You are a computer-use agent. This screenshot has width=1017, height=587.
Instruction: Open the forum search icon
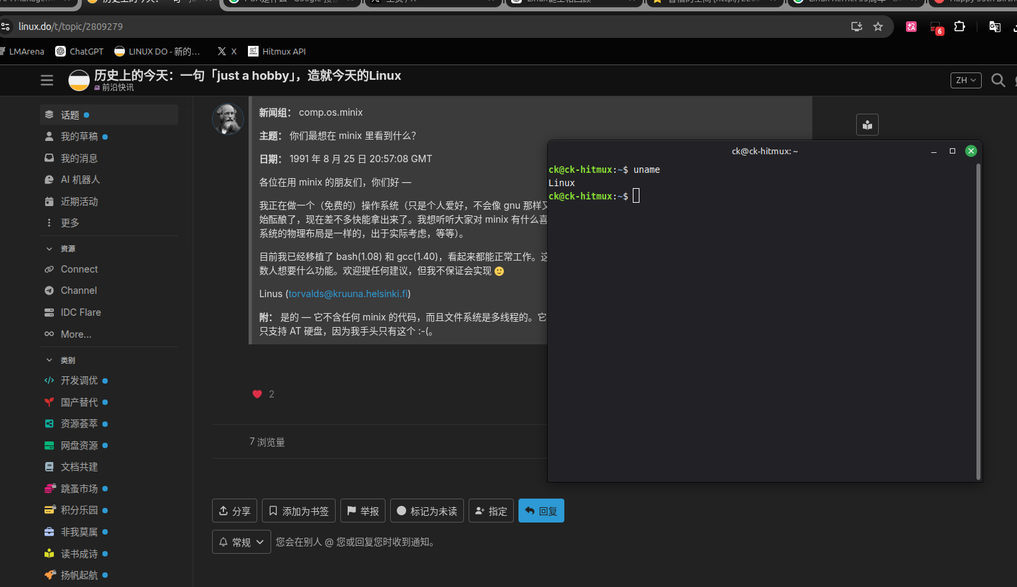click(x=998, y=80)
